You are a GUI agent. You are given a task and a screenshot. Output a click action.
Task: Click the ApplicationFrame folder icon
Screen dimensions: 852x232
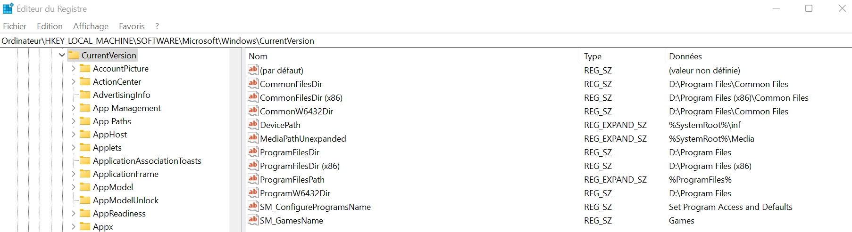tap(85, 174)
